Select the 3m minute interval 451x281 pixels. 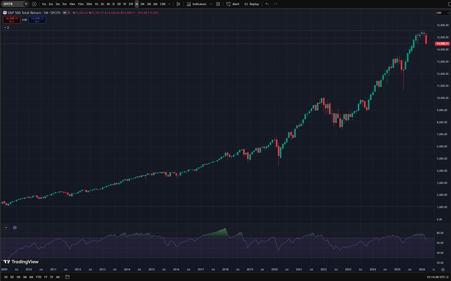pos(58,4)
